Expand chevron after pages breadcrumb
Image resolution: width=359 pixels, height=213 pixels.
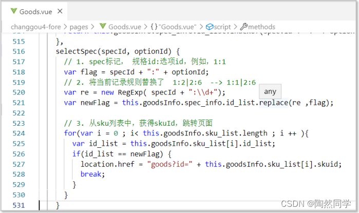(92, 27)
